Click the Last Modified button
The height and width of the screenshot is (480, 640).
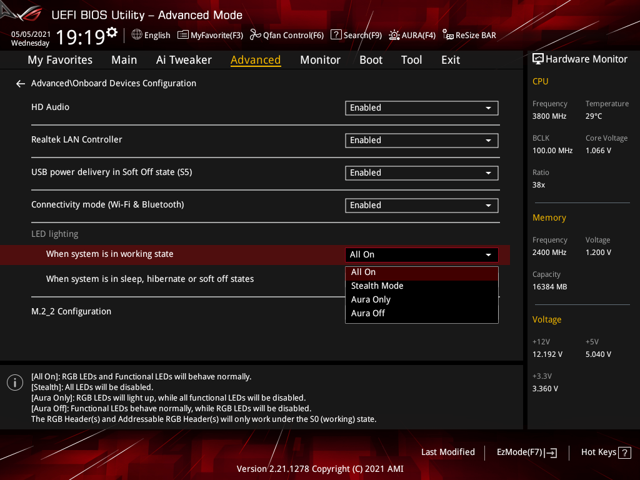tap(447, 452)
